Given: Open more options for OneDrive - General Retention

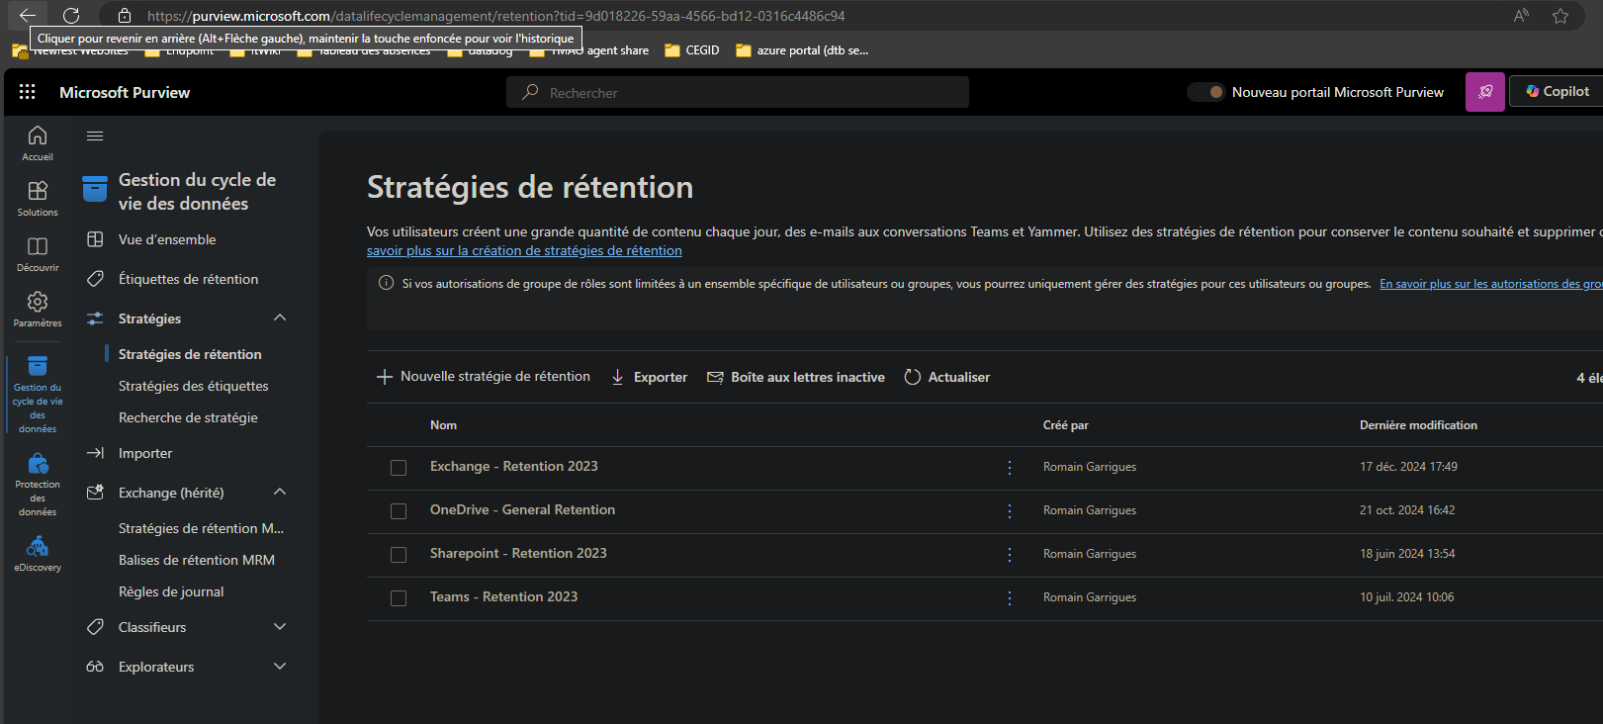Looking at the screenshot, I should click(x=1010, y=510).
